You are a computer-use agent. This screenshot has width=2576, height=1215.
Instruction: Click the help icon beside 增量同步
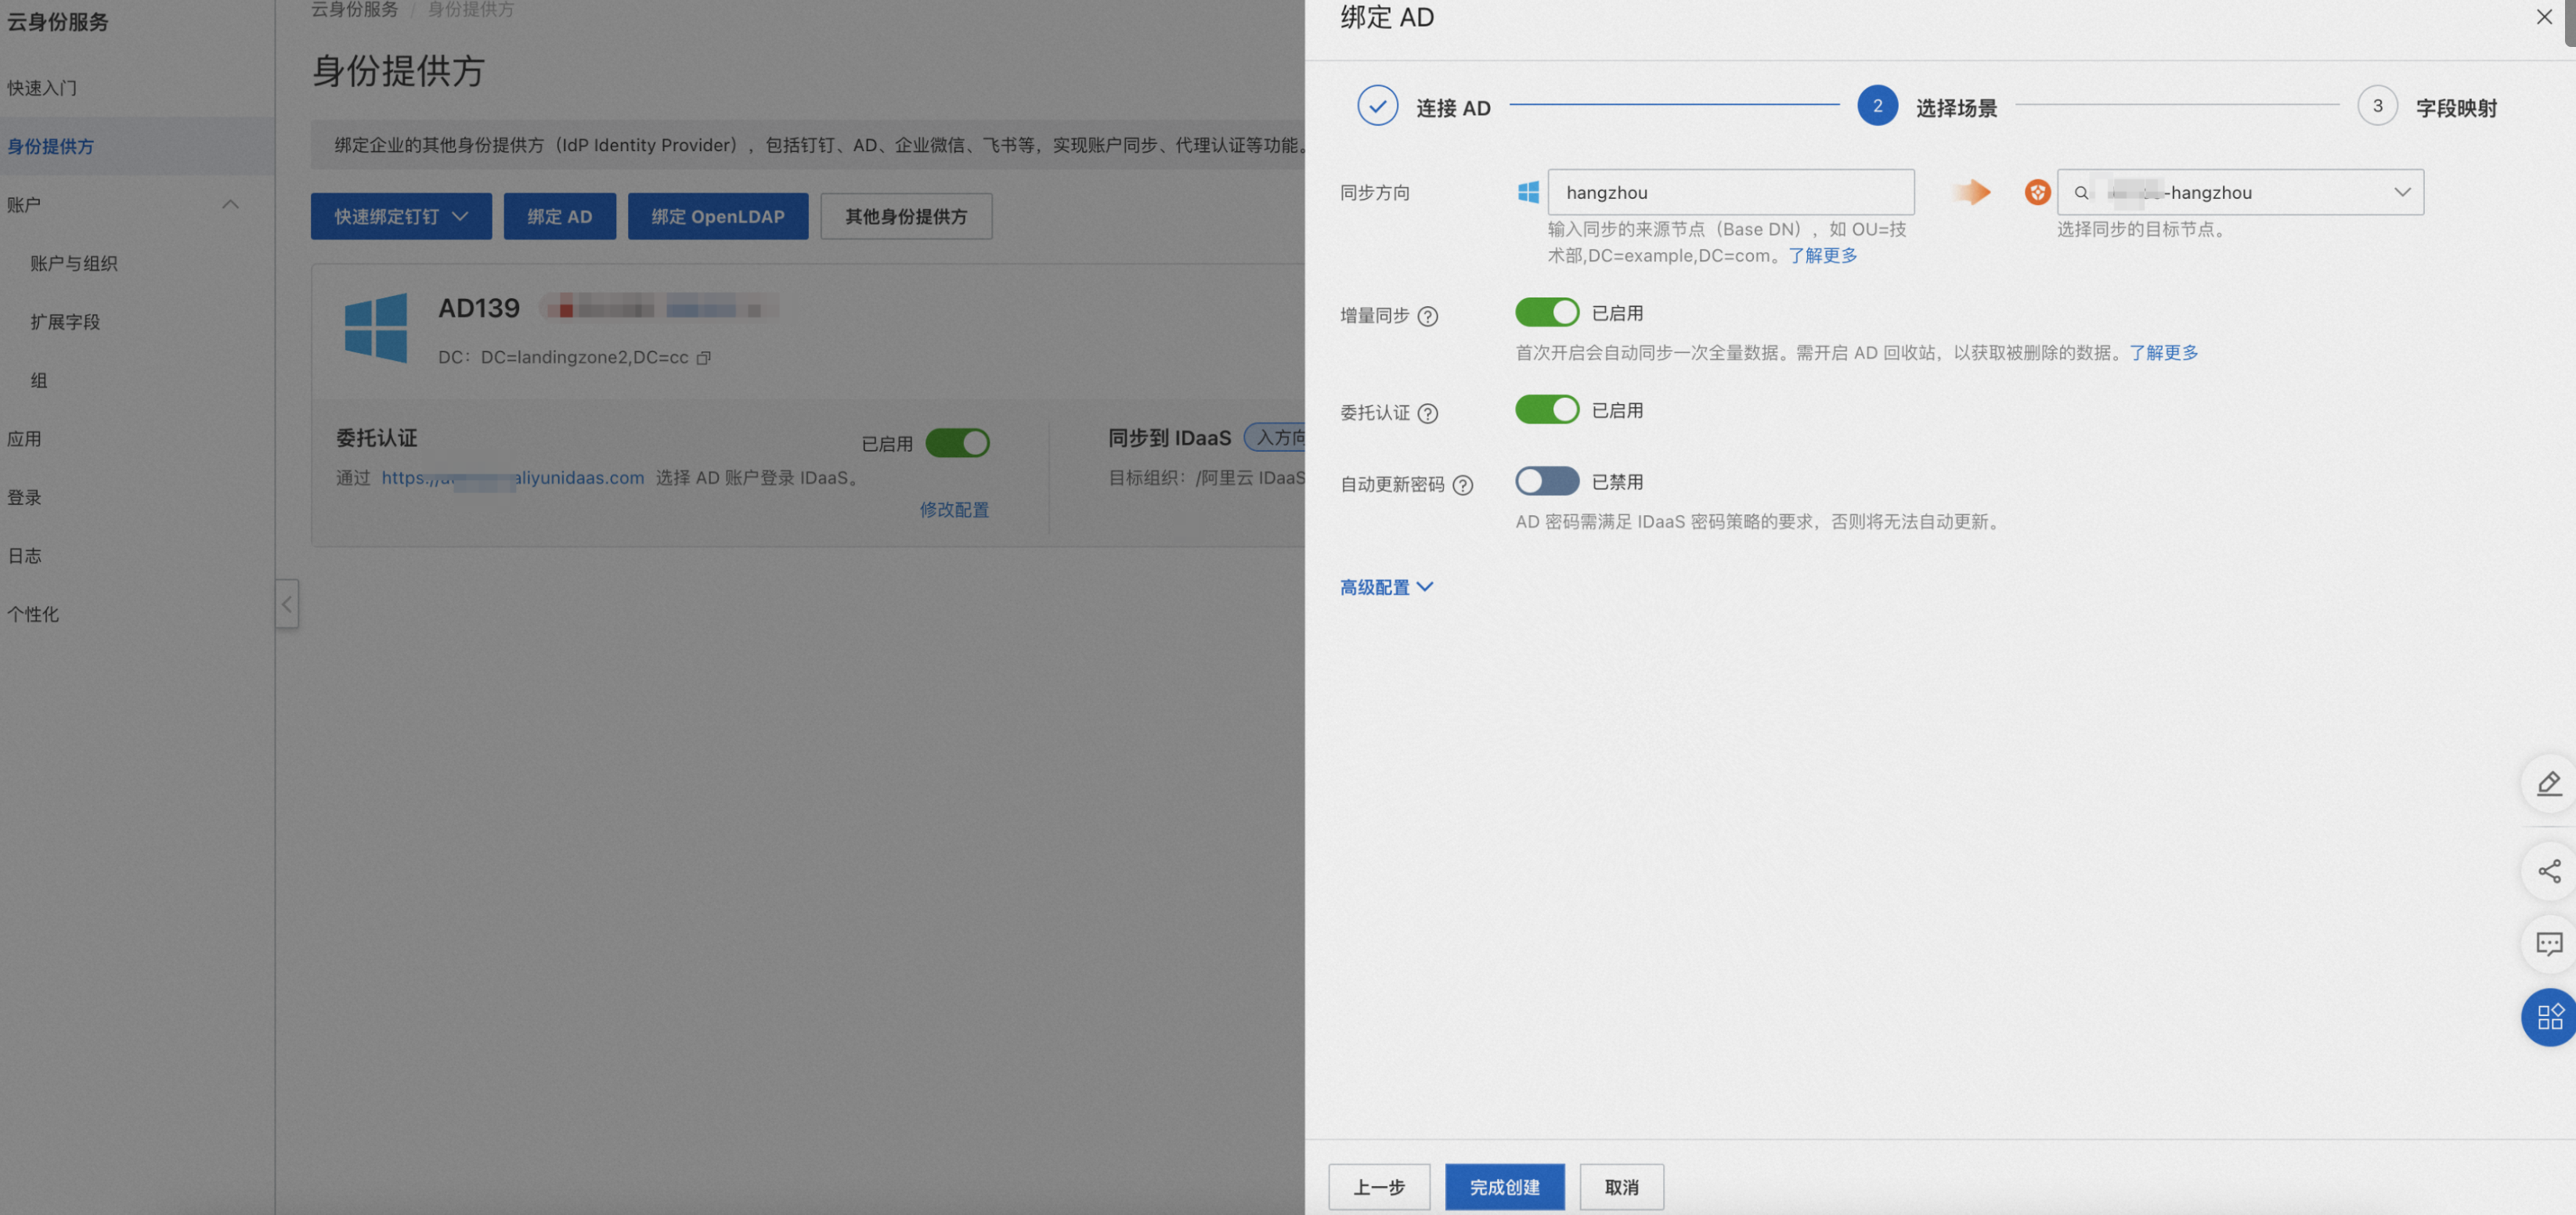pyautogui.click(x=1428, y=316)
